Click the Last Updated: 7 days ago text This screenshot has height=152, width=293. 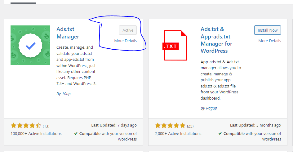tap(114, 125)
